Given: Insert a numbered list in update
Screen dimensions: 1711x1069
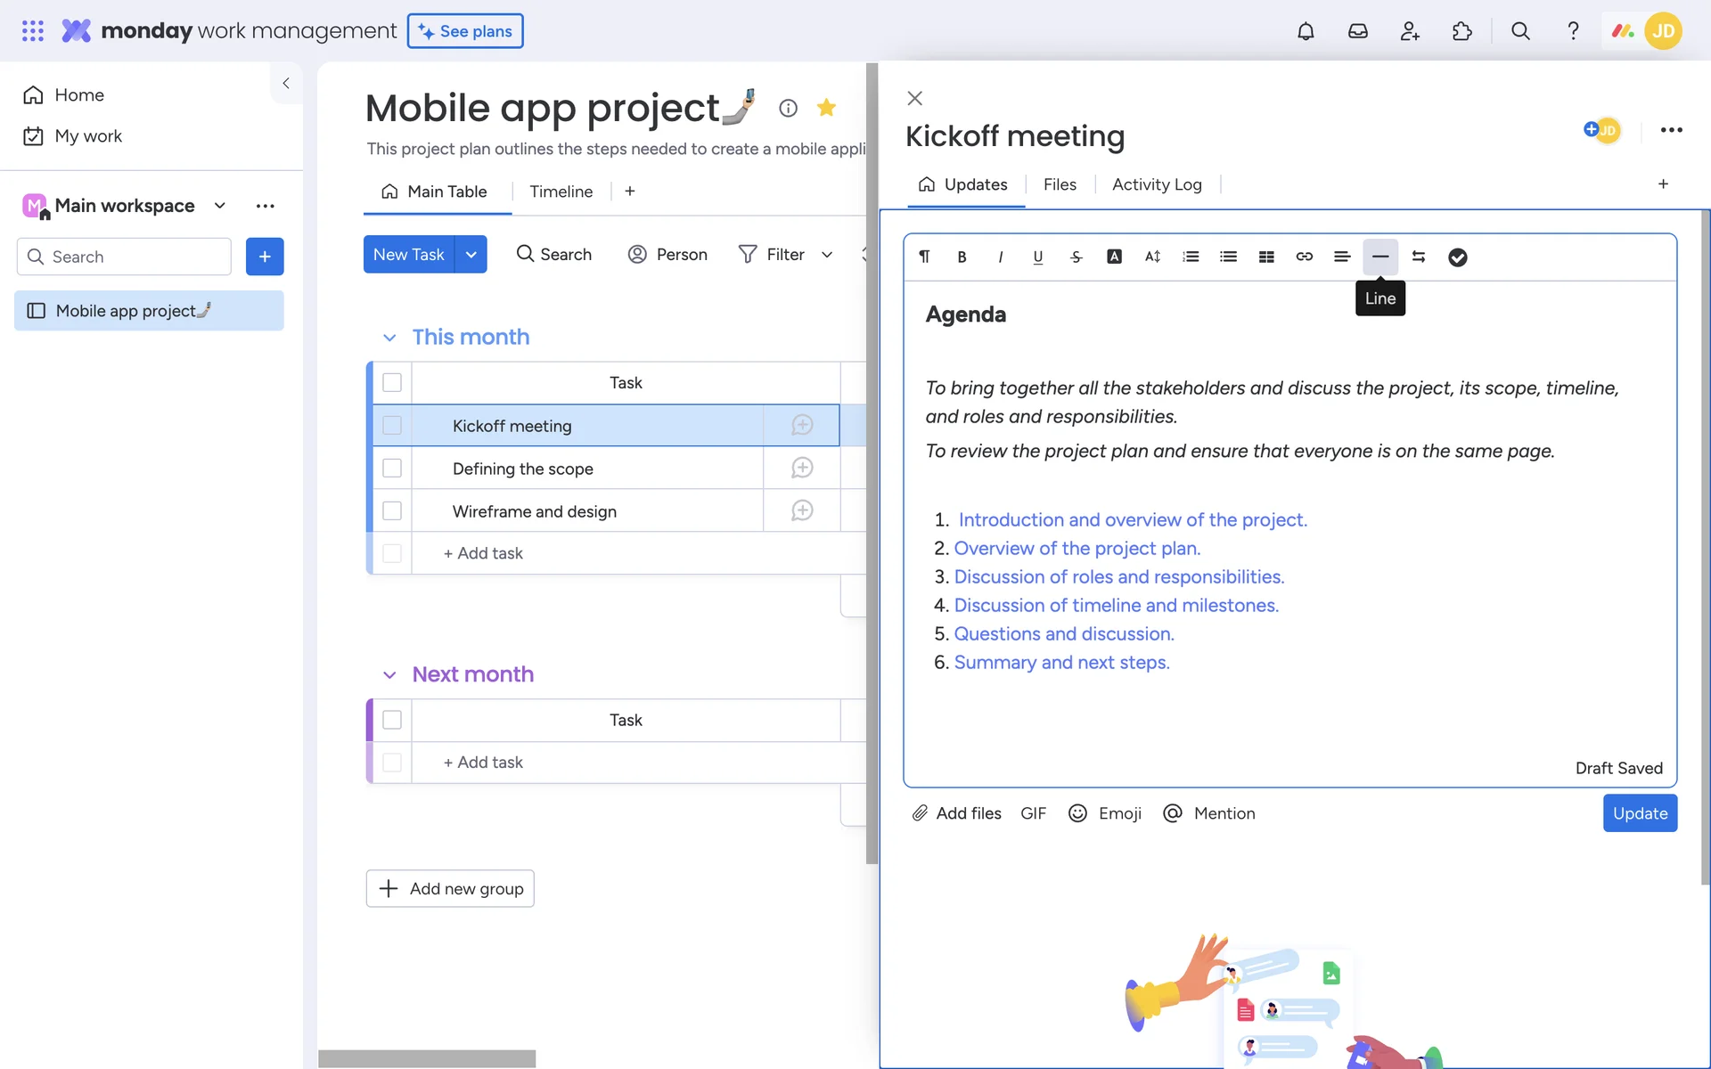Looking at the screenshot, I should coord(1191,257).
